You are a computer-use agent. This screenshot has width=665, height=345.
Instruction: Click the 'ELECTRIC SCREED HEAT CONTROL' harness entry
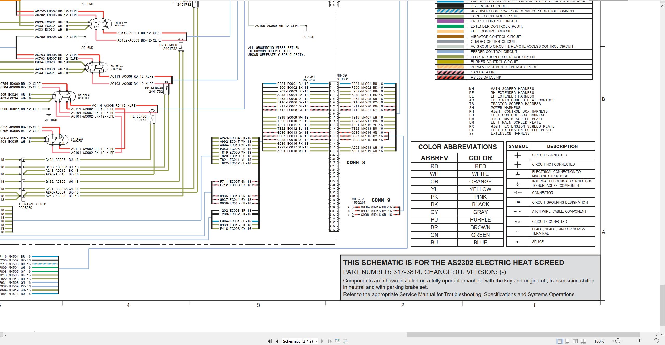(x=522, y=100)
